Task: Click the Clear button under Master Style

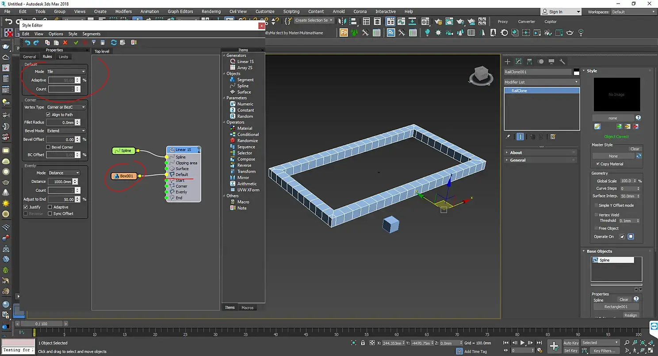Action: 635,149
